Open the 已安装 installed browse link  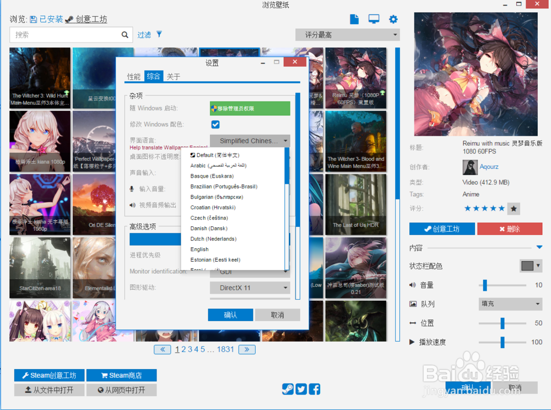46,19
